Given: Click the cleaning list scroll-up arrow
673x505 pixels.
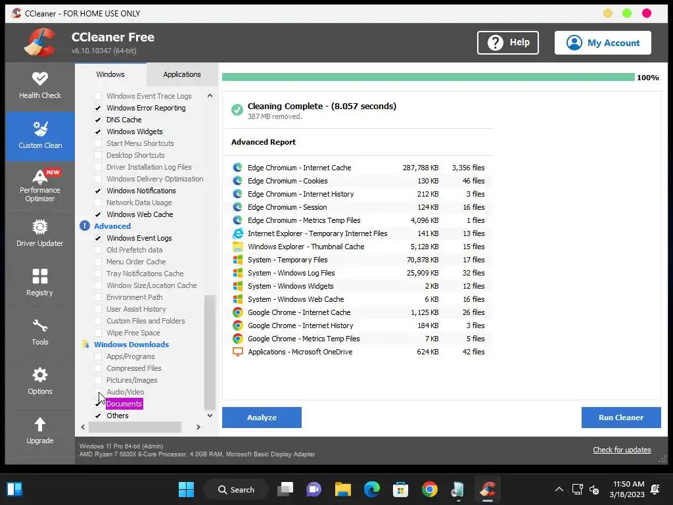Looking at the screenshot, I should [x=210, y=95].
